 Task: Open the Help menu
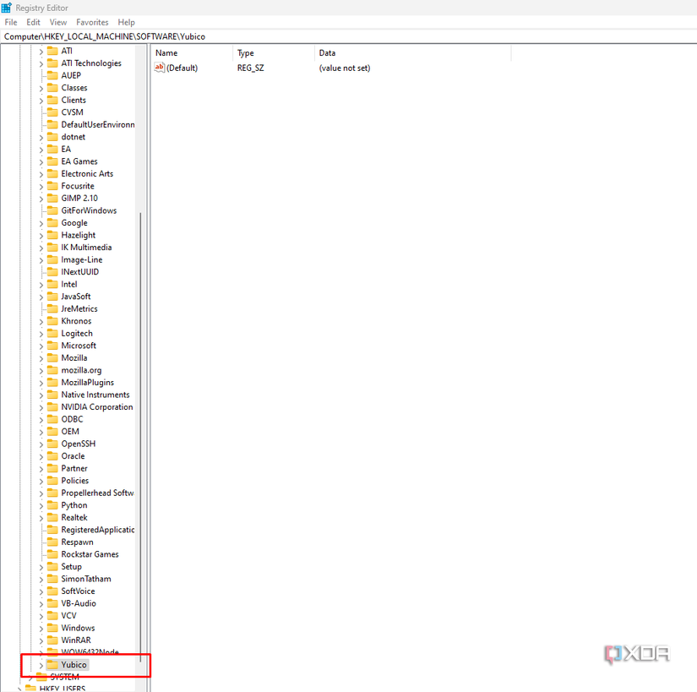pos(126,22)
